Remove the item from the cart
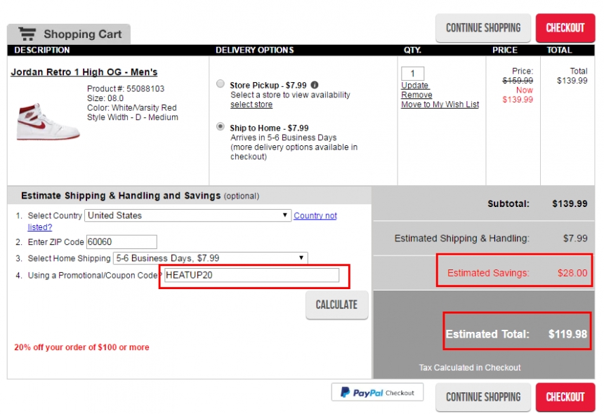The image size is (604, 414). point(416,95)
